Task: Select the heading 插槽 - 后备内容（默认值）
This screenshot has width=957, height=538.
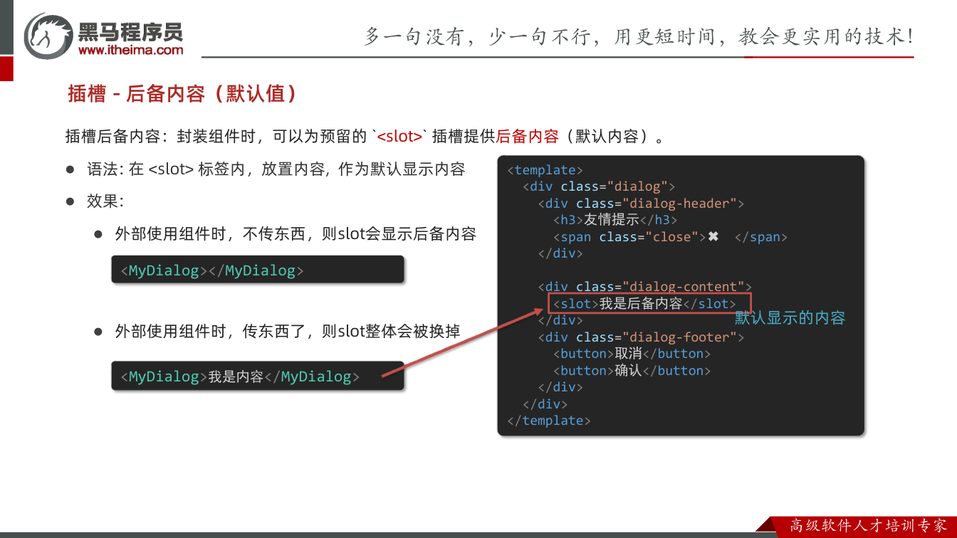Action: click(x=182, y=93)
